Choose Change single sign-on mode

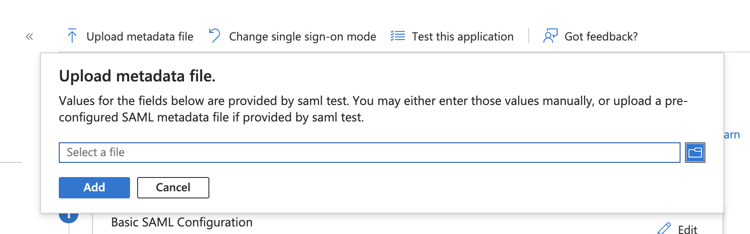[302, 36]
